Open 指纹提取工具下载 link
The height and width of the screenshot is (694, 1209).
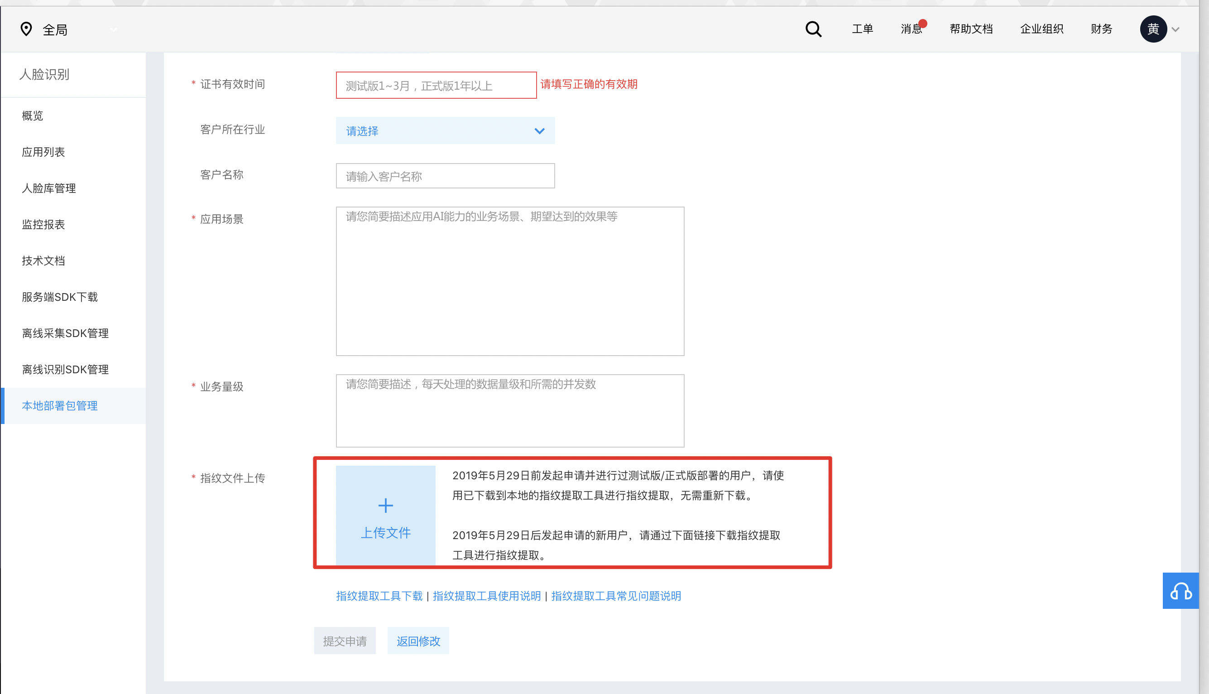click(379, 596)
